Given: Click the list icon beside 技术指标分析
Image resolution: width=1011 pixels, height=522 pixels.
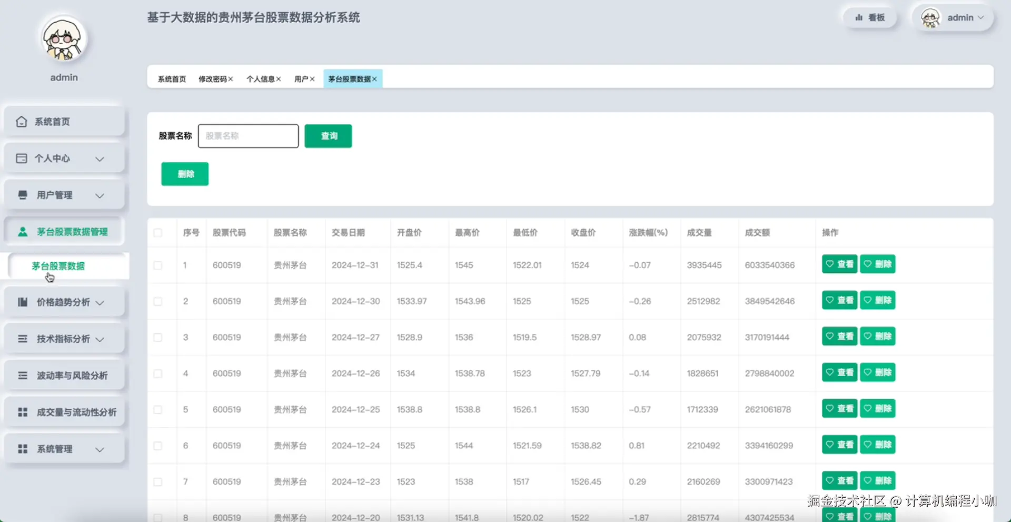Looking at the screenshot, I should pos(23,339).
